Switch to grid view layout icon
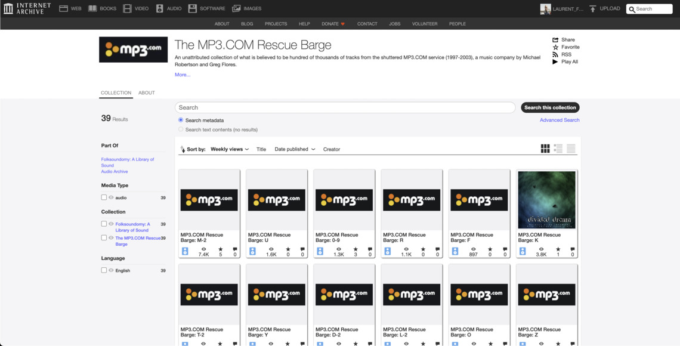The width and height of the screenshot is (680, 346). tap(545, 148)
